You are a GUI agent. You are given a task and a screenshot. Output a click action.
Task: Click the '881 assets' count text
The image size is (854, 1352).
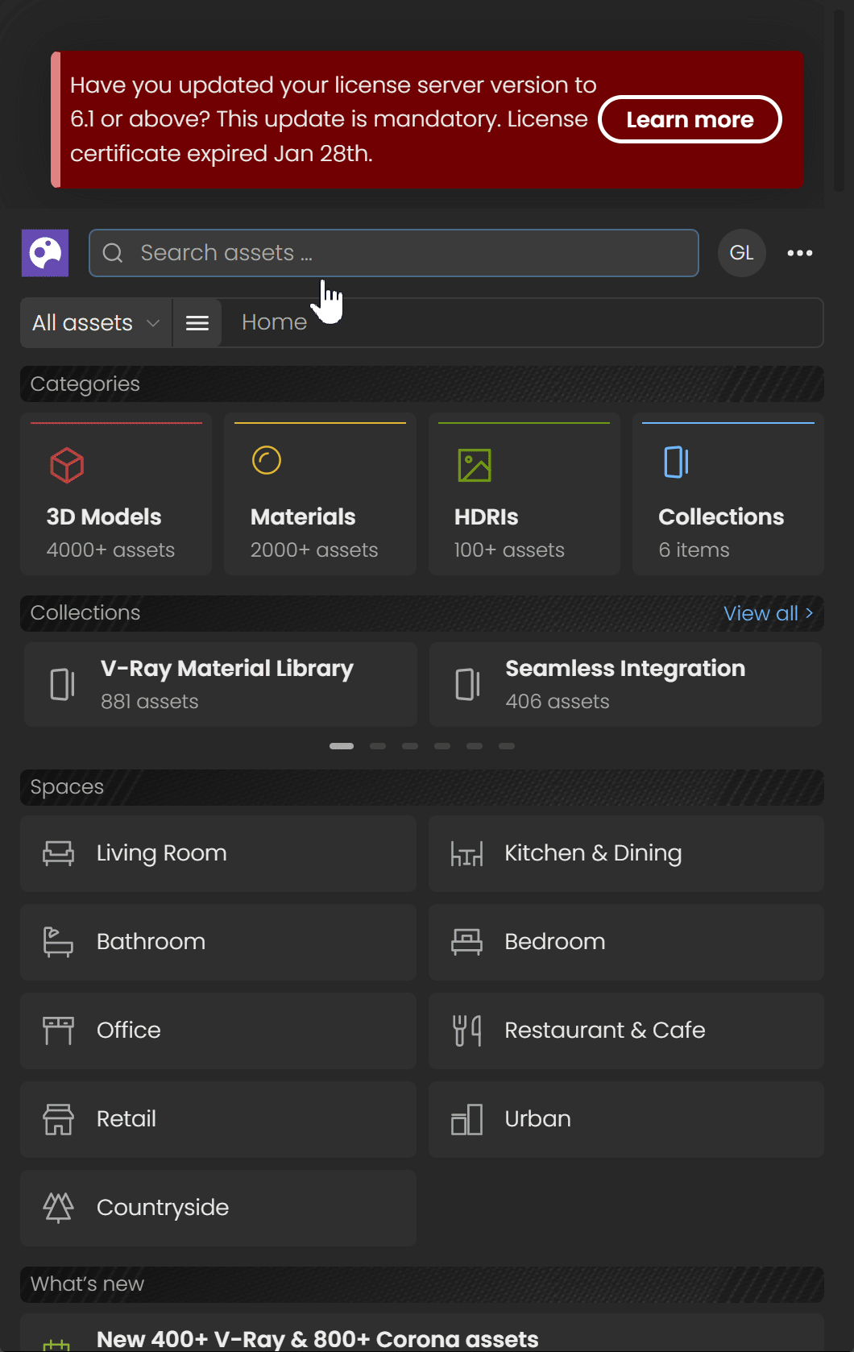pos(150,702)
